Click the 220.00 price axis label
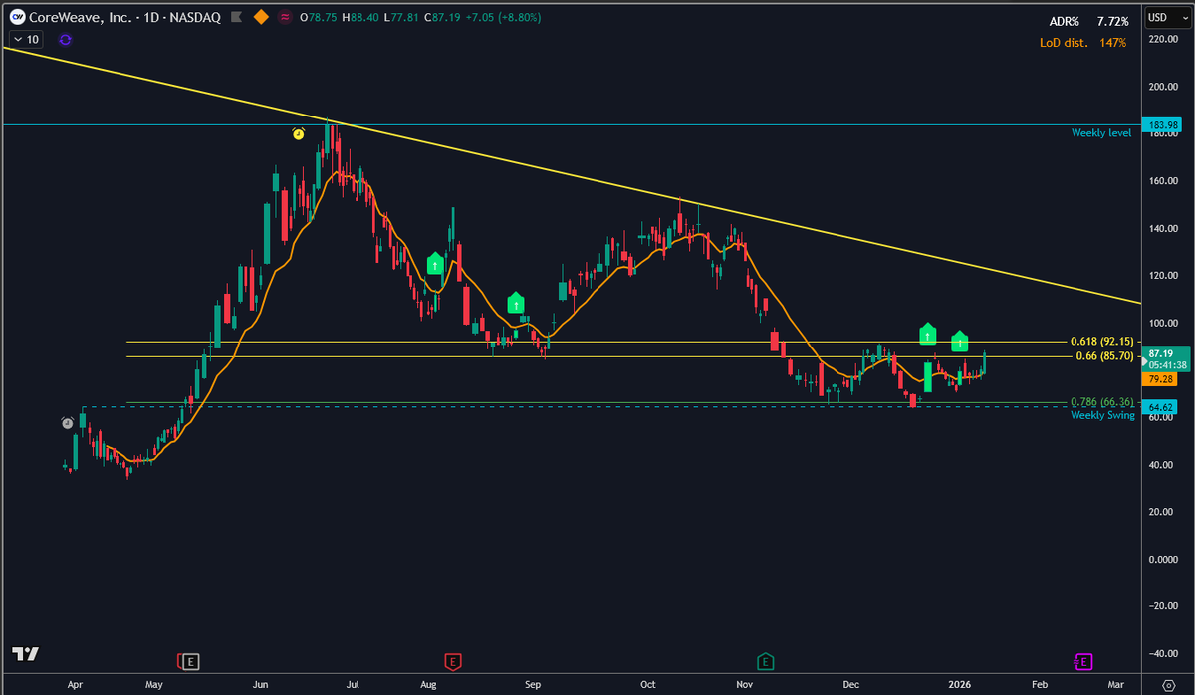 point(1163,39)
